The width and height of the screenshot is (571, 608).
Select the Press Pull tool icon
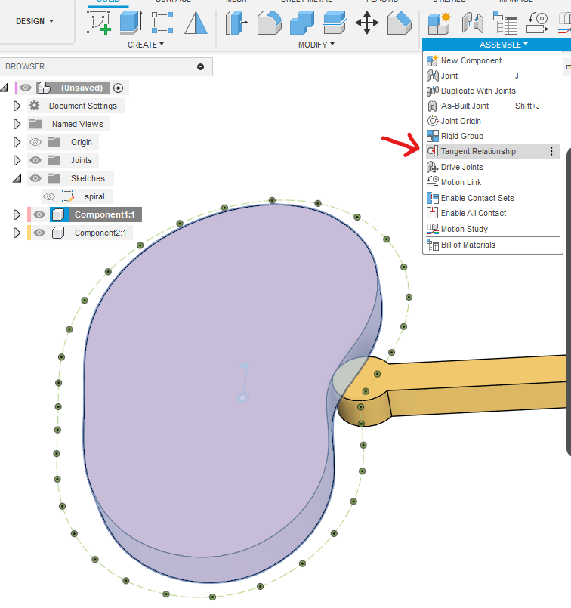[x=236, y=23]
